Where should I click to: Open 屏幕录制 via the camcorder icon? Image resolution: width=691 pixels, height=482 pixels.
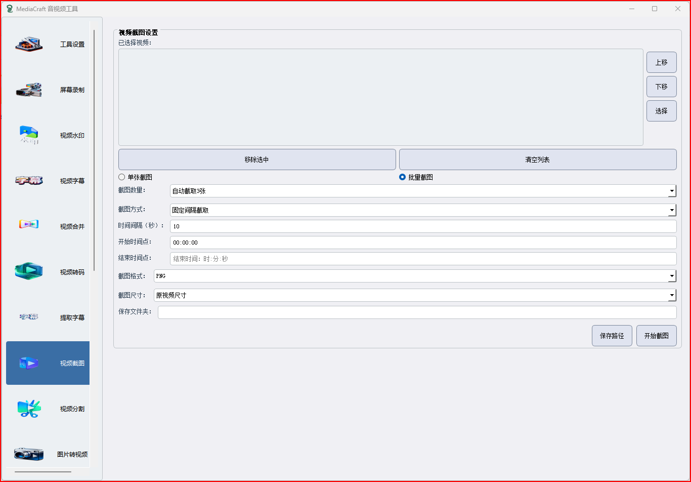[x=29, y=90]
